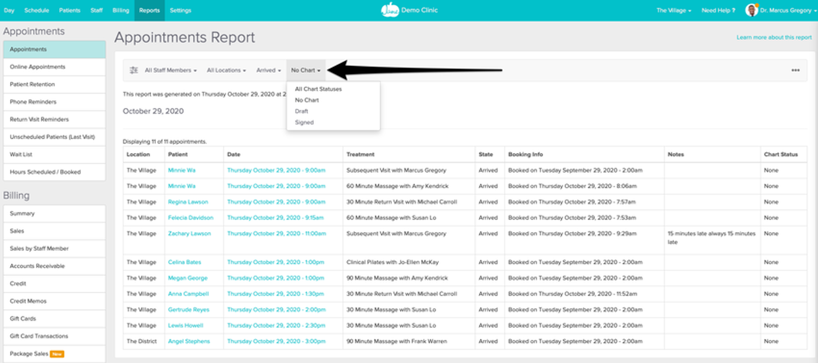Go to the Billing tab
Viewport: 818px width, 363px height.
[121, 10]
